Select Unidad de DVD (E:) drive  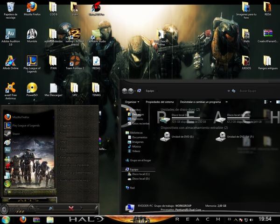click(177, 137)
